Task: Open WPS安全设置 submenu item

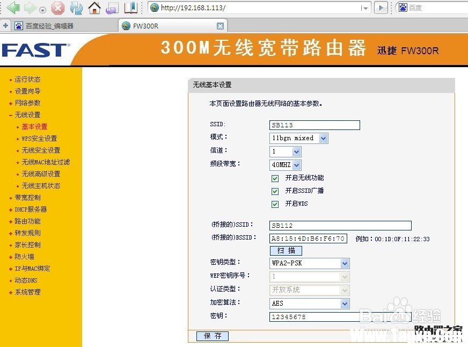Action: click(x=39, y=139)
